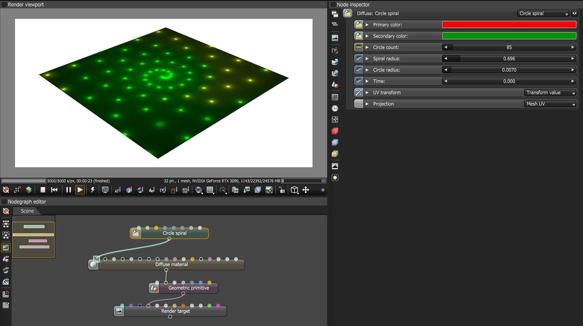Select the AF auto-focus picker
Viewport: 583px width, 326px height.
click(118, 190)
